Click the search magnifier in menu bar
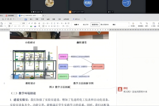The width and height of the screenshot is (159, 106). [85, 19]
